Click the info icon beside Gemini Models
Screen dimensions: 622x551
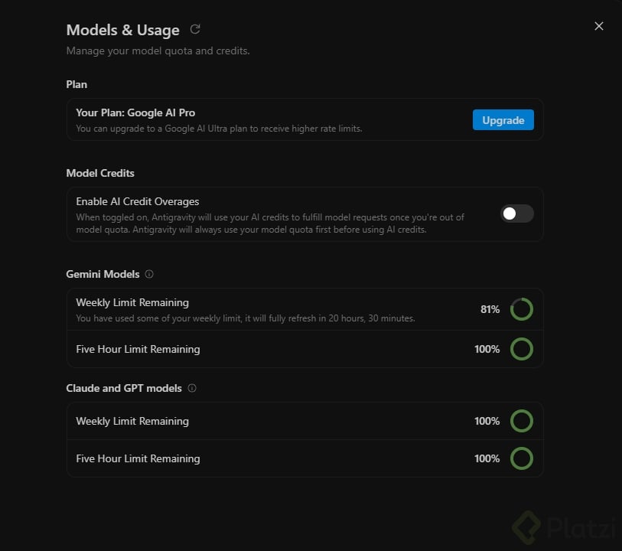tap(149, 274)
